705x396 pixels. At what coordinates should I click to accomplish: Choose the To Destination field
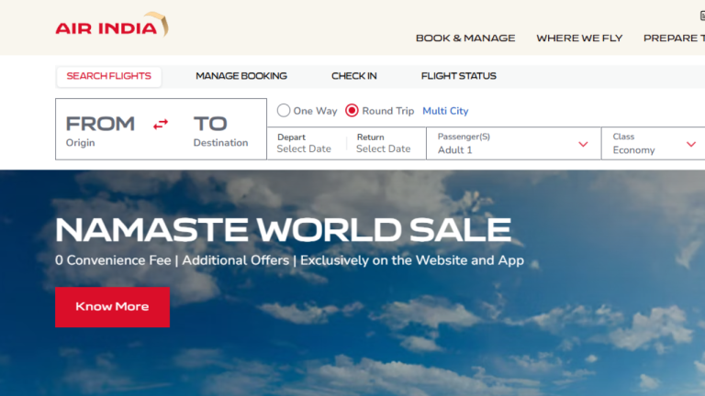point(220,131)
